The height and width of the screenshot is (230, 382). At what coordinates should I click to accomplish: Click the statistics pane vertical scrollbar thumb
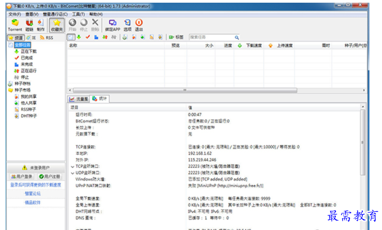click(363, 143)
